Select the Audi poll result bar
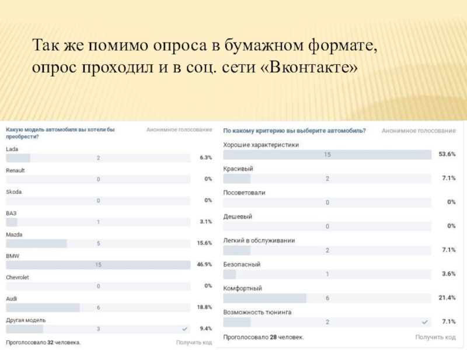 [98, 307]
